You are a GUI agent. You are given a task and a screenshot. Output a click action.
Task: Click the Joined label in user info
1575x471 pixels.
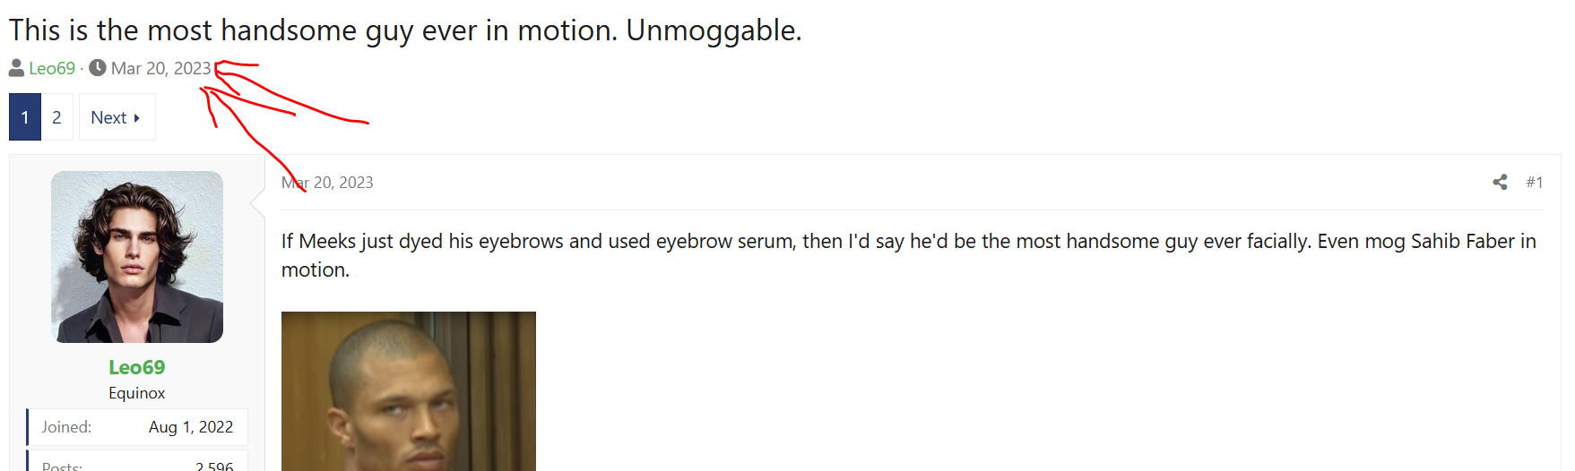click(66, 427)
